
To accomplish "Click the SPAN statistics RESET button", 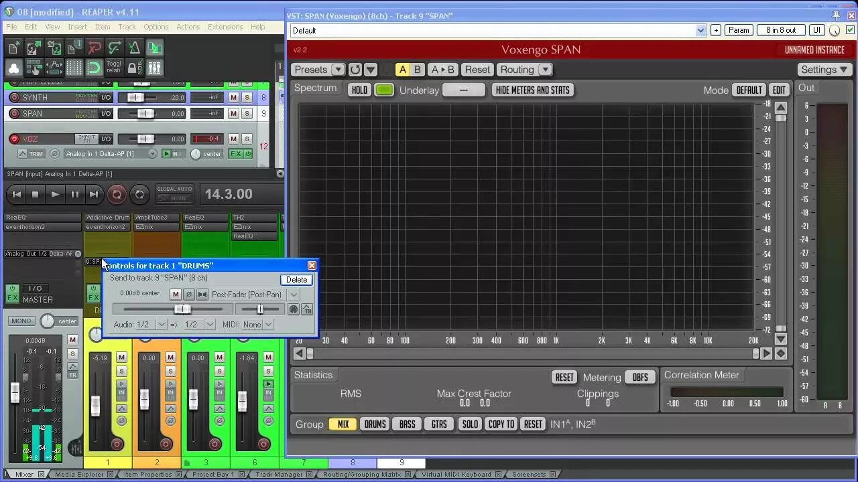I will click(564, 378).
